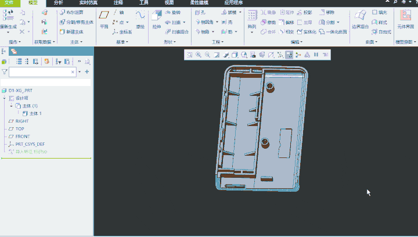Screen dimensions: 418x237
Task: Click the plus button beside the search box
Action: [87, 71]
